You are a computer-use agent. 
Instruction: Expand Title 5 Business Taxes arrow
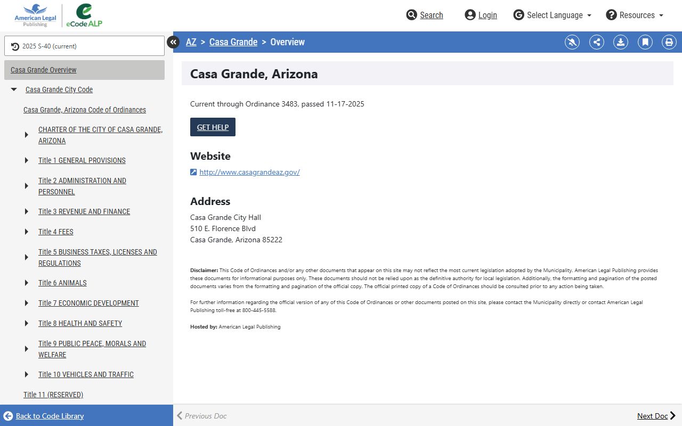pyautogui.click(x=27, y=257)
